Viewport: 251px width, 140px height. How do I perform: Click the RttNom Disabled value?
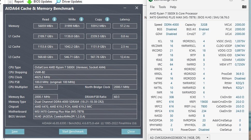click(240, 78)
